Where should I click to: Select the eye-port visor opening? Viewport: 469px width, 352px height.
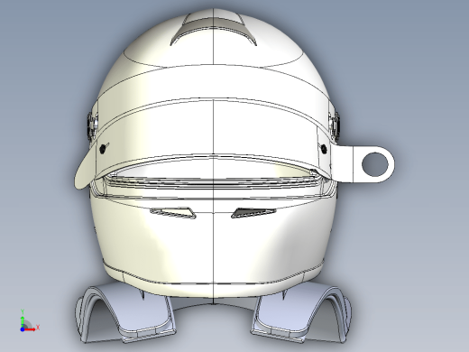click(213, 176)
